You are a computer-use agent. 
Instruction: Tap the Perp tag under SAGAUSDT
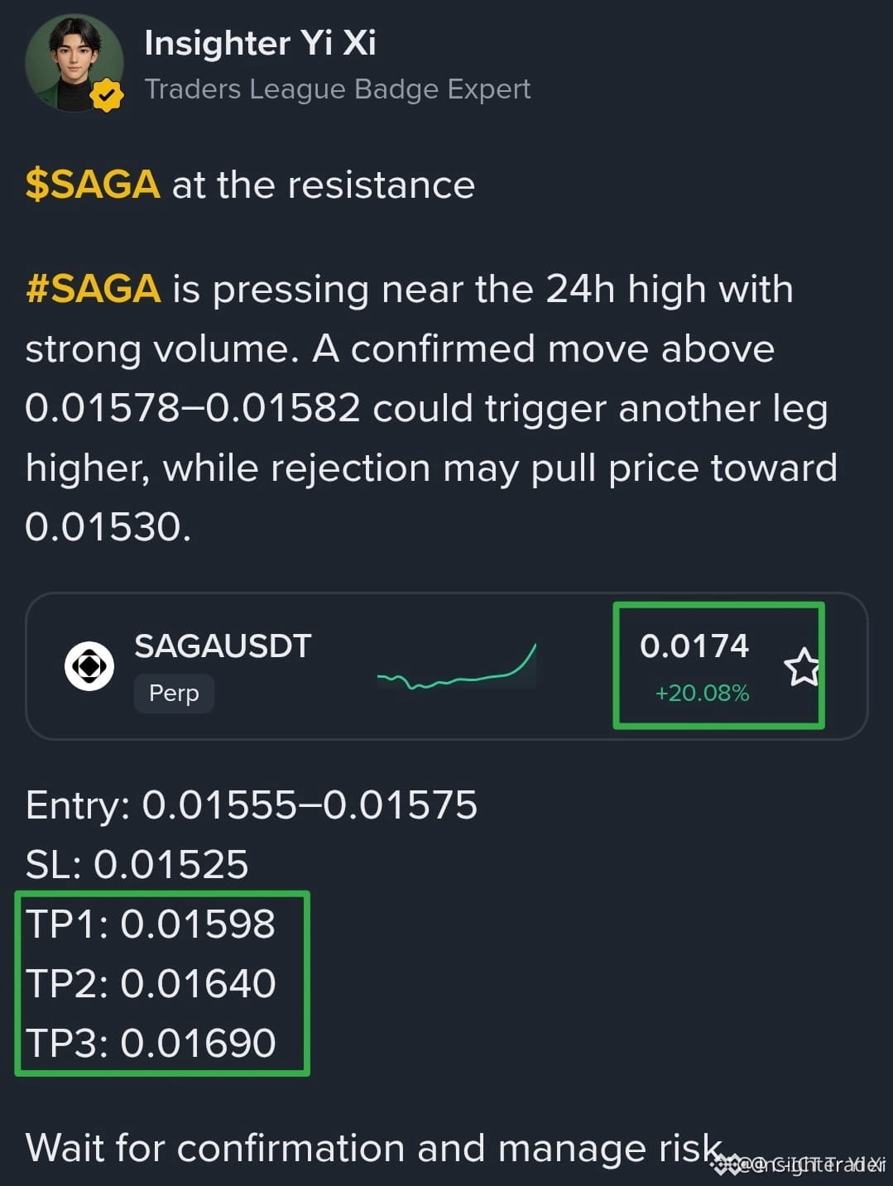point(174,693)
